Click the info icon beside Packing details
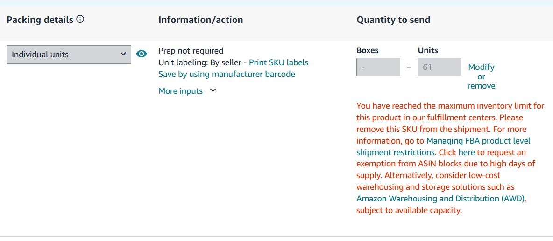 click(80, 20)
